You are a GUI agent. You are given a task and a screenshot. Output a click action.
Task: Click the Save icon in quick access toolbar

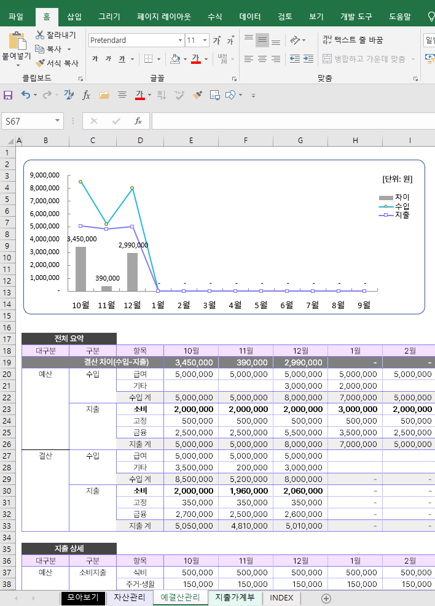point(8,95)
